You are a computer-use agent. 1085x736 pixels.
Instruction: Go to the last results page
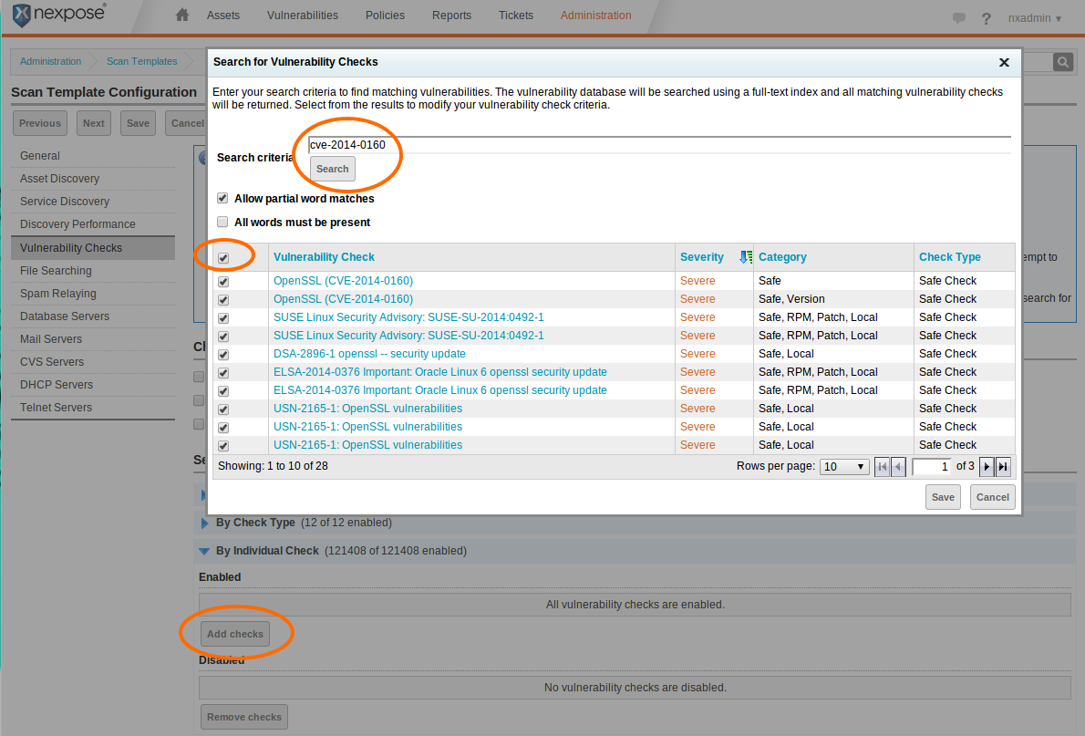coord(1003,467)
